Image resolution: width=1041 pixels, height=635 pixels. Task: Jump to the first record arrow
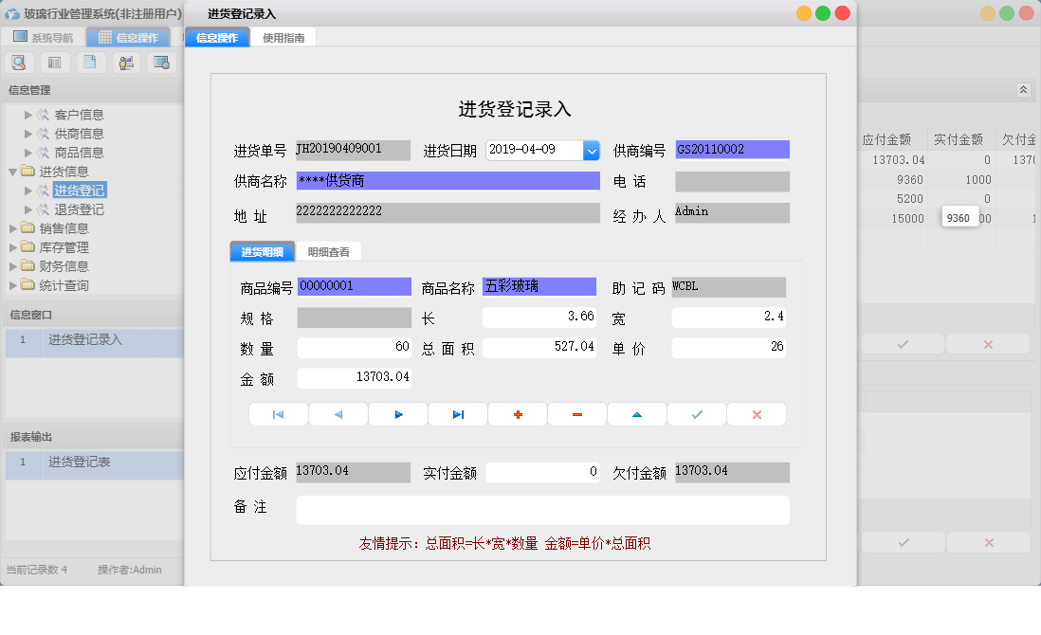[x=277, y=413]
